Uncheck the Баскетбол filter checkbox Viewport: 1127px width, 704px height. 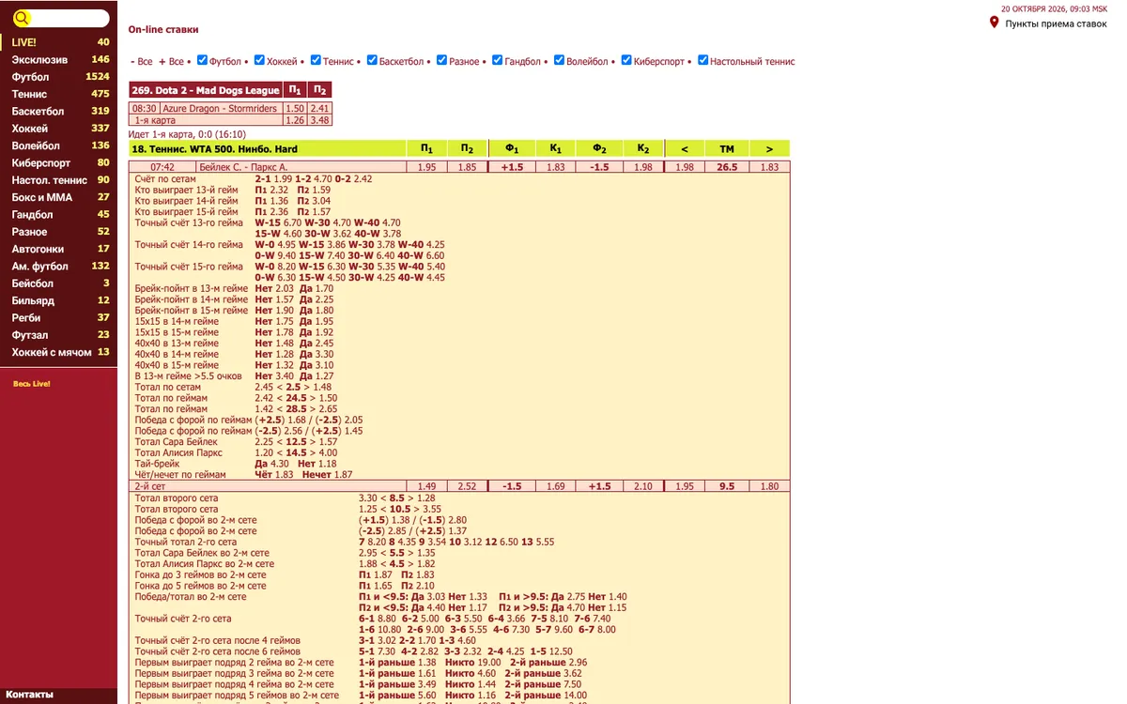click(x=372, y=61)
